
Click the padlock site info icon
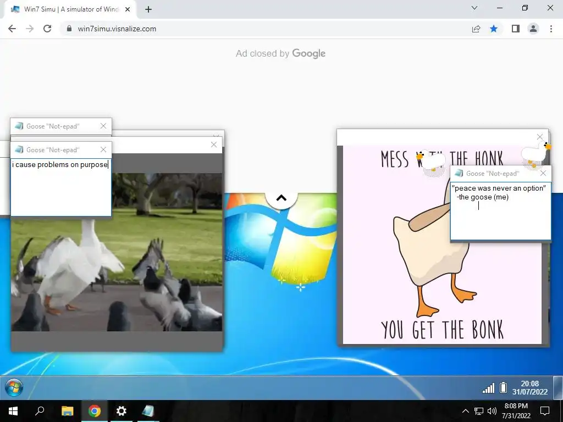click(x=69, y=29)
